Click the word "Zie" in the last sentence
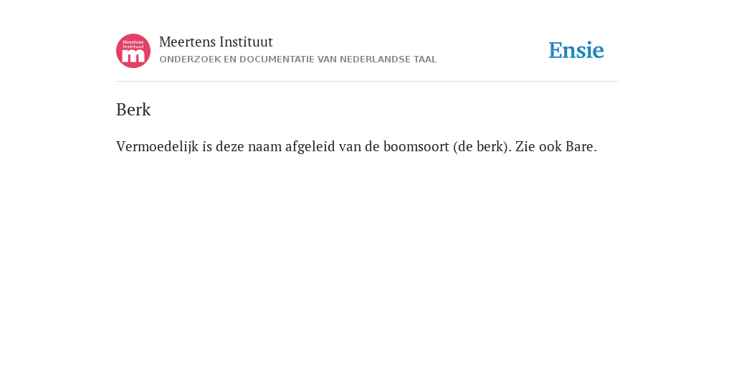734x367 pixels. pyautogui.click(x=525, y=146)
